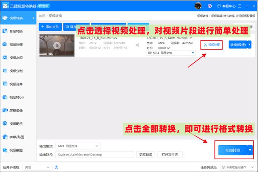Open 客服中心 chat support
The width and height of the screenshot is (258, 172).
pyautogui.click(x=226, y=6)
